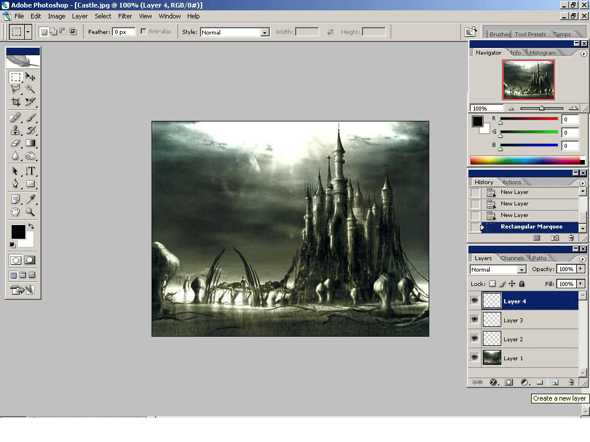Open the Opacity slider arrow
This screenshot has width=590, height=442.
tap(581, 269)
